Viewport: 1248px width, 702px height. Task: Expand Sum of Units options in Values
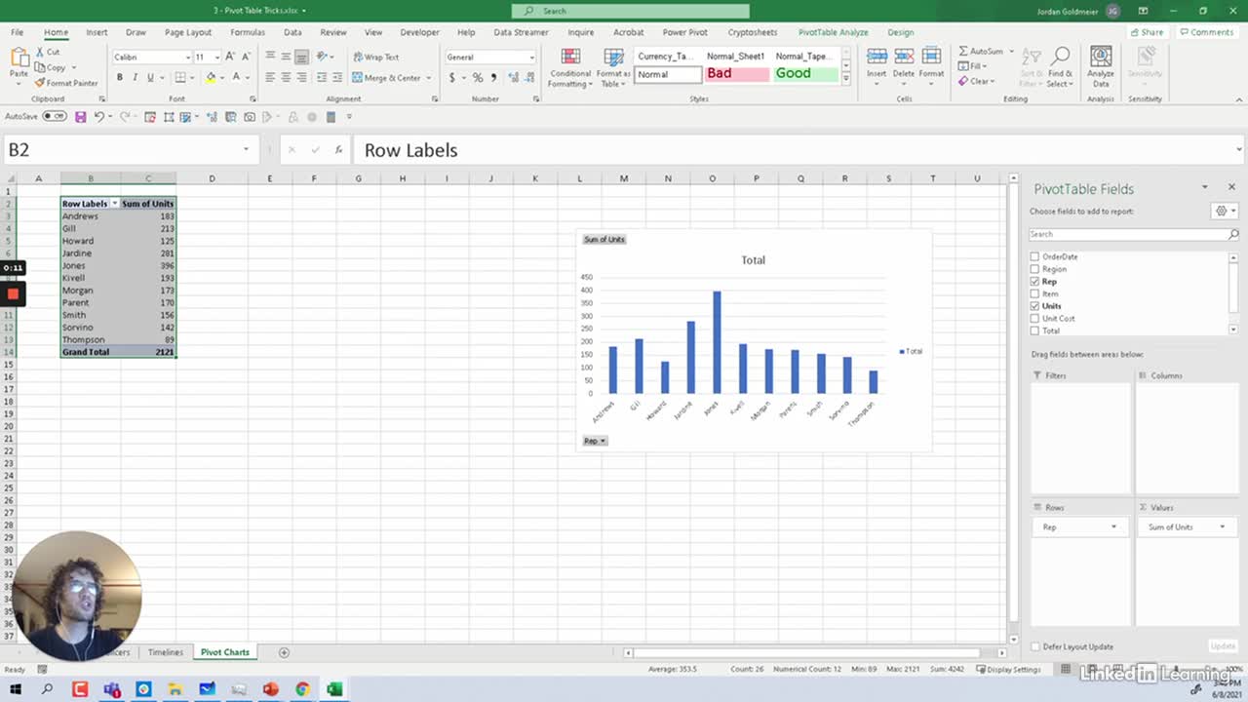(x=1223, y=526)
